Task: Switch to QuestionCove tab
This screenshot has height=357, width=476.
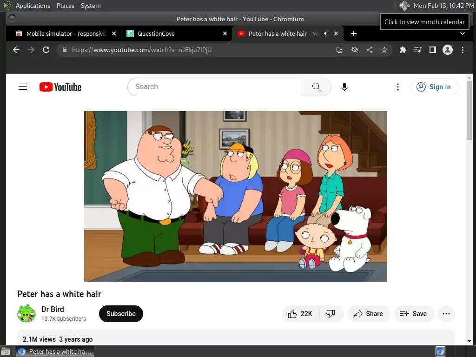Action: (x=177, y=33)
